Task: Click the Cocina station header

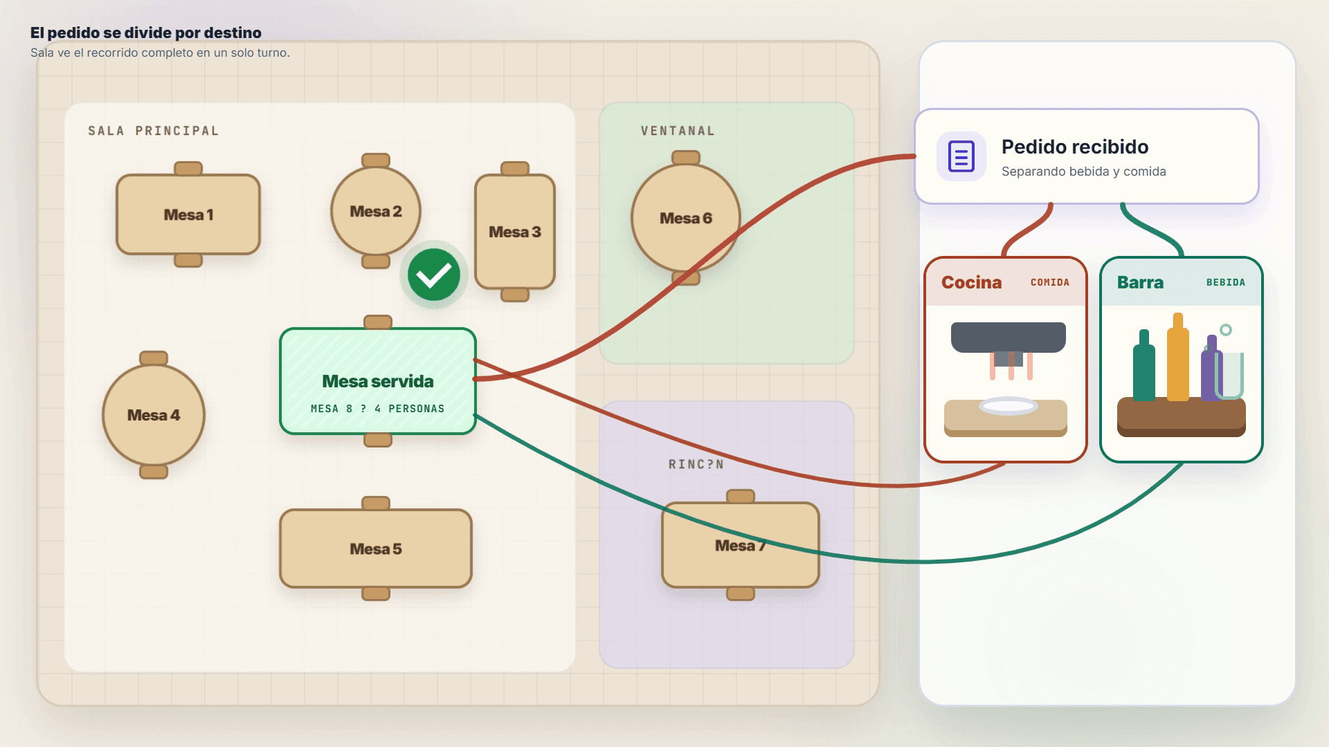Action: [x=1006, y=282]
